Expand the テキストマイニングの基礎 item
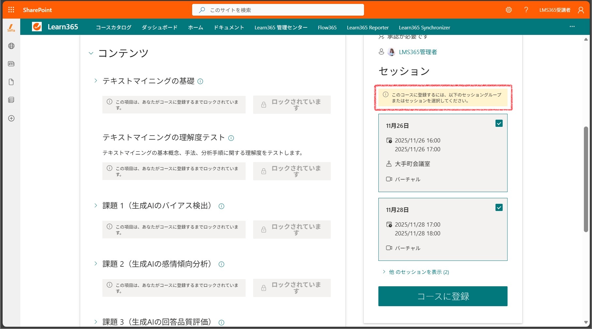The height and width of the screenshot is (329, 592). pos(96,81)
